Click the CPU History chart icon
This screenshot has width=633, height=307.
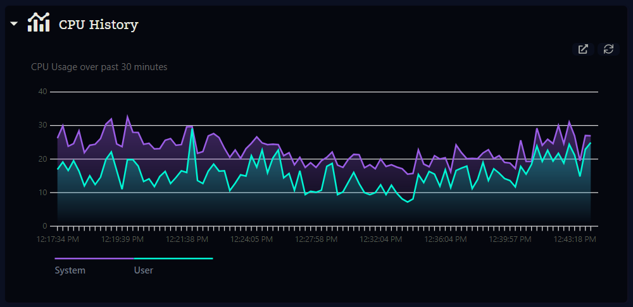(39, 23)
